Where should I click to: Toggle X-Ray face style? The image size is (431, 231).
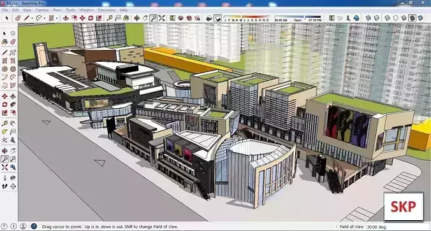(368, 18)
